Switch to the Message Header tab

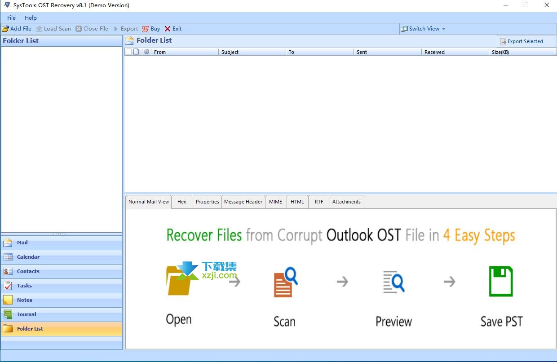[243, 202]
